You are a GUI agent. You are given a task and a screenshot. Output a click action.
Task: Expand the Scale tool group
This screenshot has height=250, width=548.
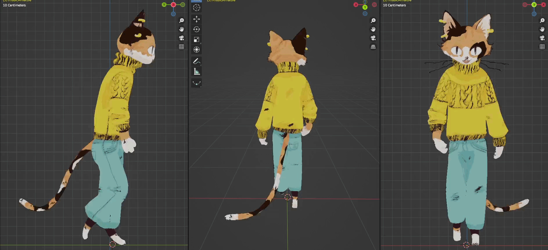197,39
